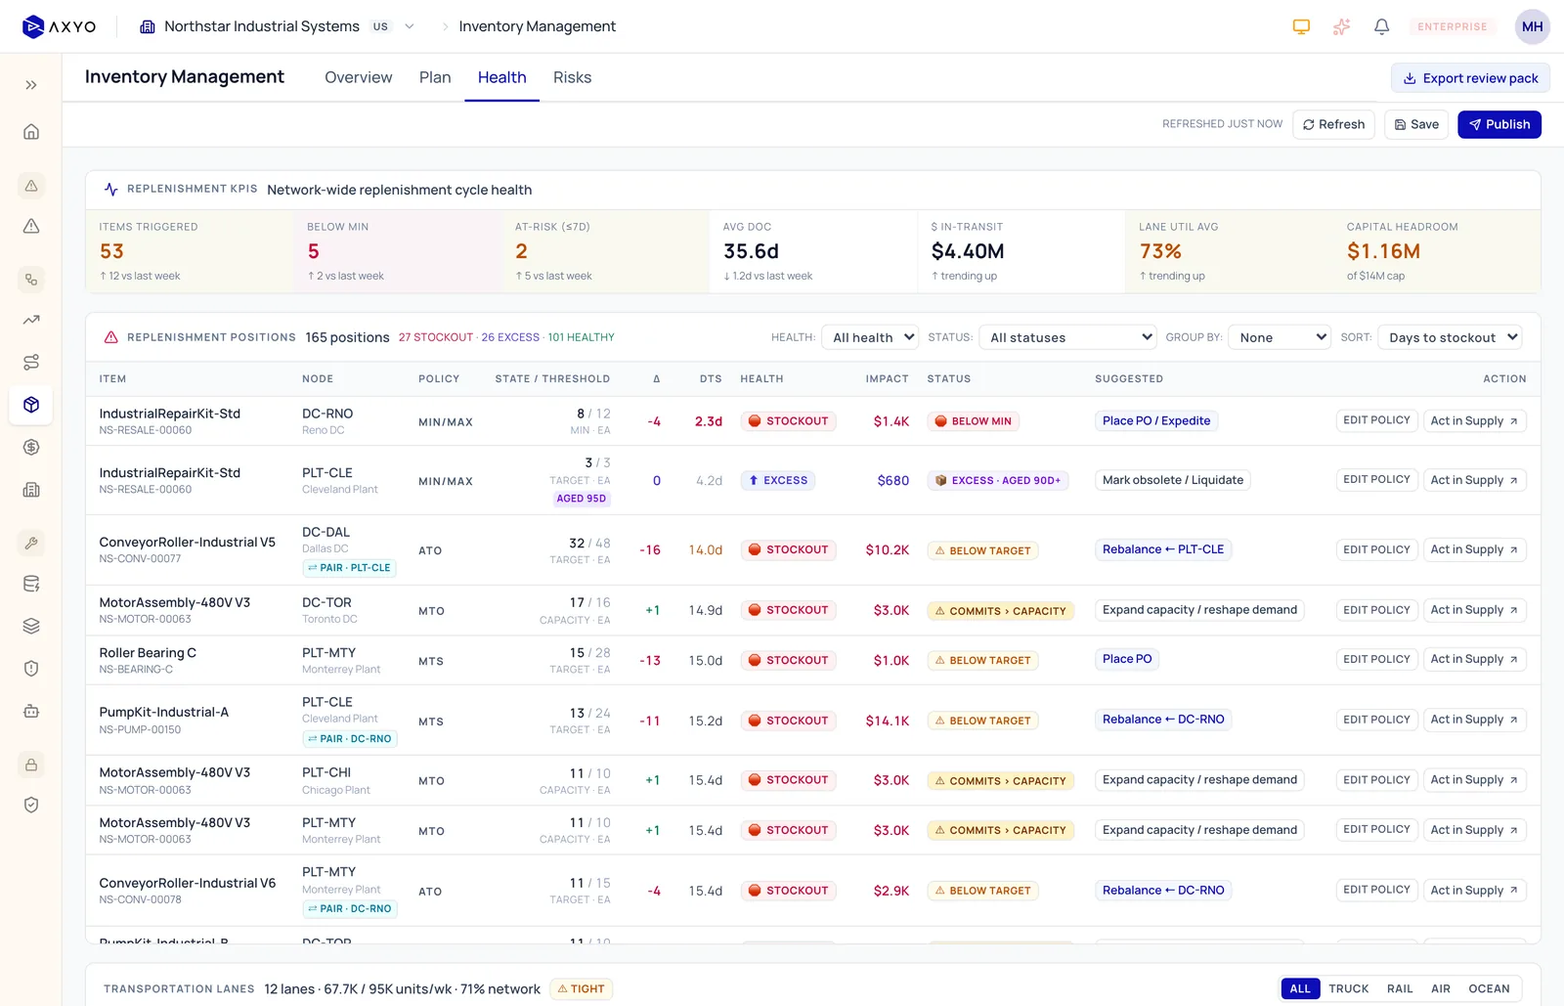Click Place PO suggestion for Roller Bearing C
This screenshot has height=1006, width=1564.
point(1127,659)
